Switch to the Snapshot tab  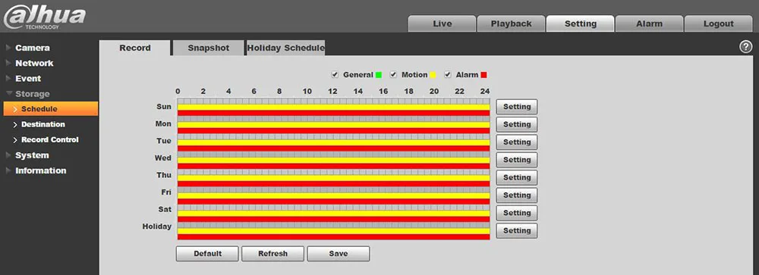point(209,48)
